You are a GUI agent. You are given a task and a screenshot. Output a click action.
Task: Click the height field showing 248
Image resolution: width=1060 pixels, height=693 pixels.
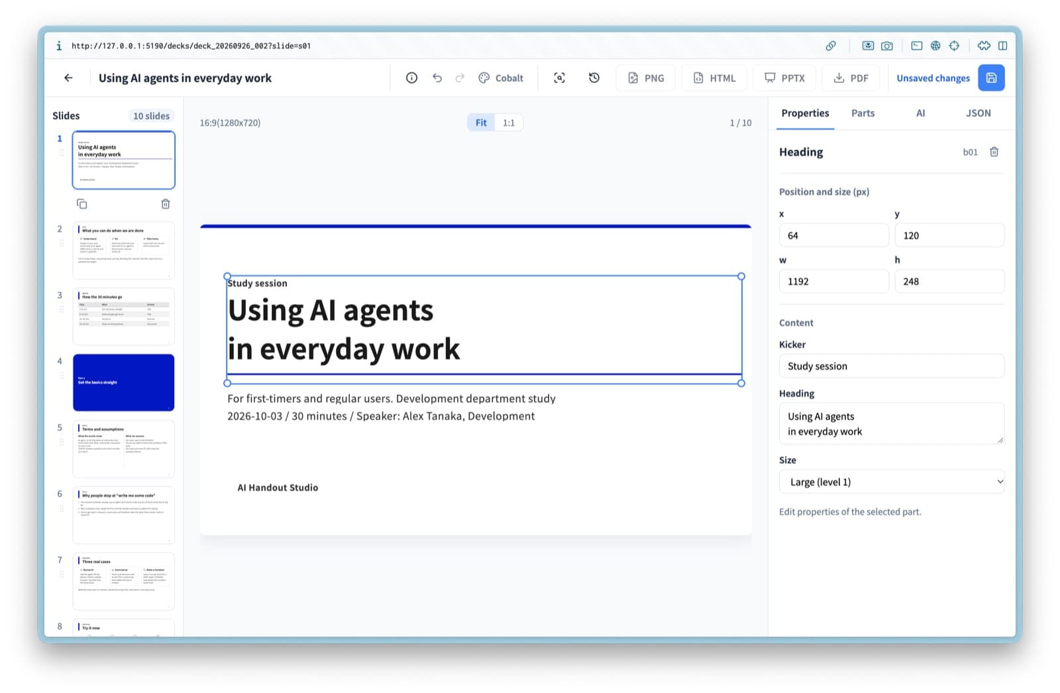[949, 282]
